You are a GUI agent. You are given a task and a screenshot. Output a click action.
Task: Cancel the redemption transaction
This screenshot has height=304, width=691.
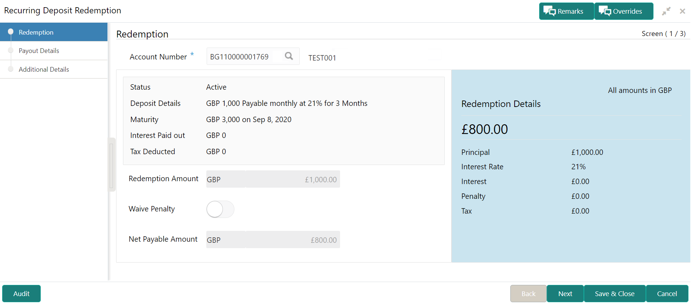(666, 294)
